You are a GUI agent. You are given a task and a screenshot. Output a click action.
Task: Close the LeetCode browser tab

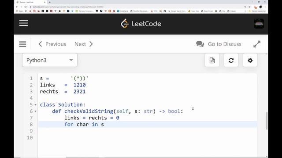click(x=45, y=2)
